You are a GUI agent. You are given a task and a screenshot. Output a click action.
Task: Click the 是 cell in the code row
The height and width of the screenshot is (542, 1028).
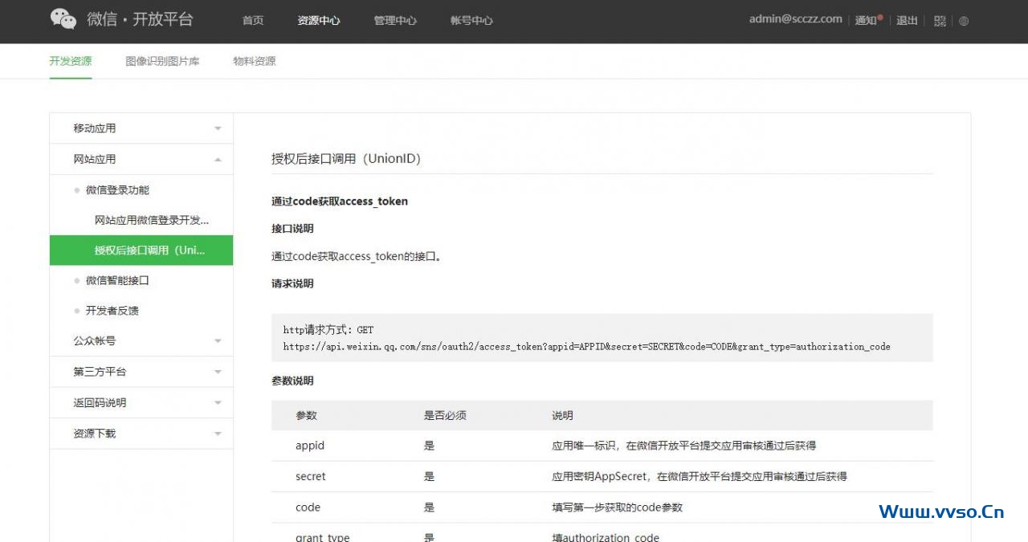coord(429,507)
